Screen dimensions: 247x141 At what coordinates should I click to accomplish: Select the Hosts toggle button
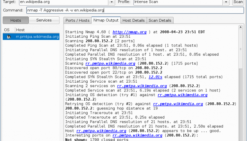(x=15, y=20)
